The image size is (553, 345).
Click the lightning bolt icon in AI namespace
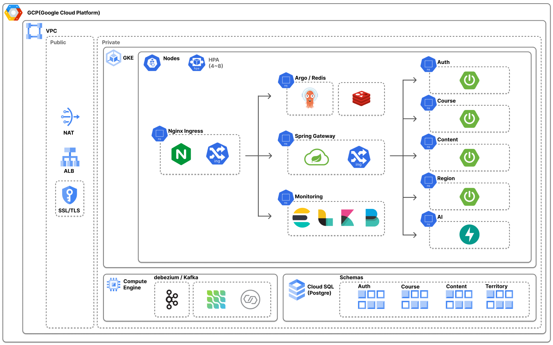[469, 235]
